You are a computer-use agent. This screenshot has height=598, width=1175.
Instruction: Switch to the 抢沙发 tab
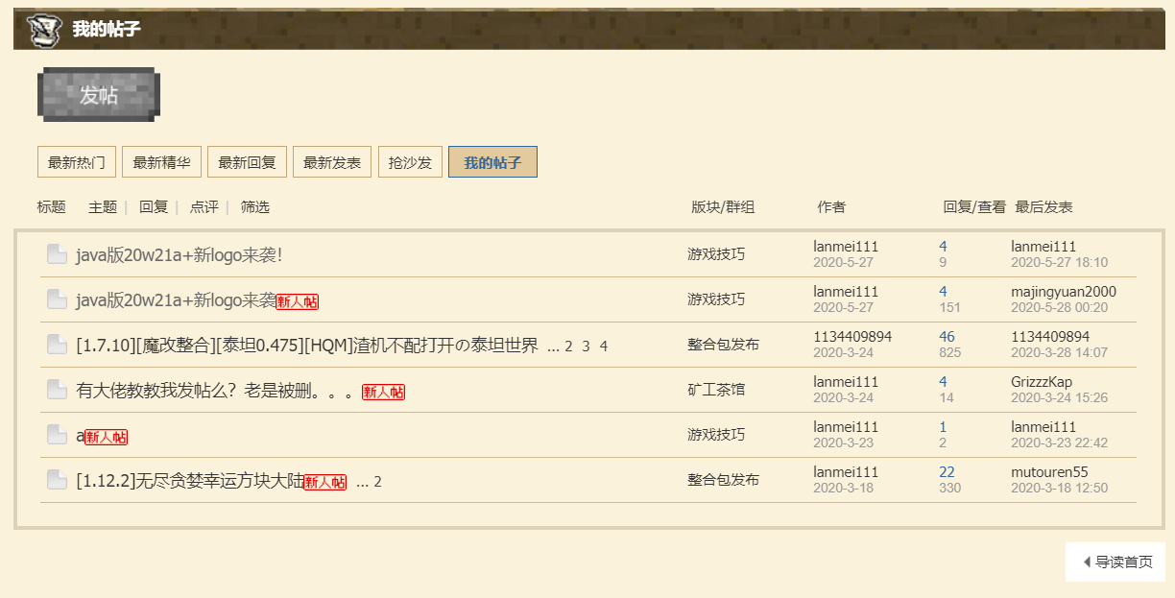pos(410,161)
